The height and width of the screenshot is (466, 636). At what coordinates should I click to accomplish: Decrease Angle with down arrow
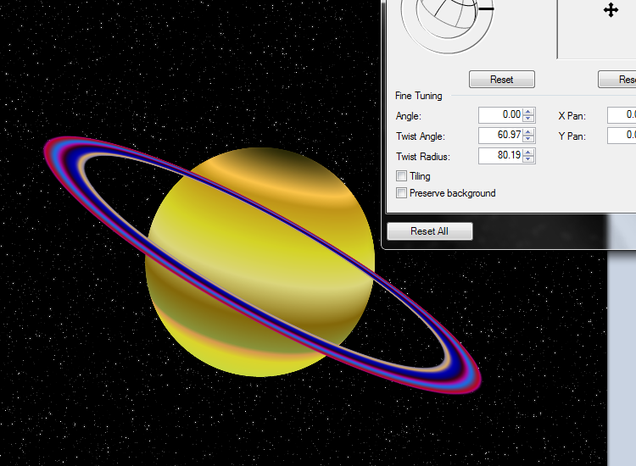529,119
